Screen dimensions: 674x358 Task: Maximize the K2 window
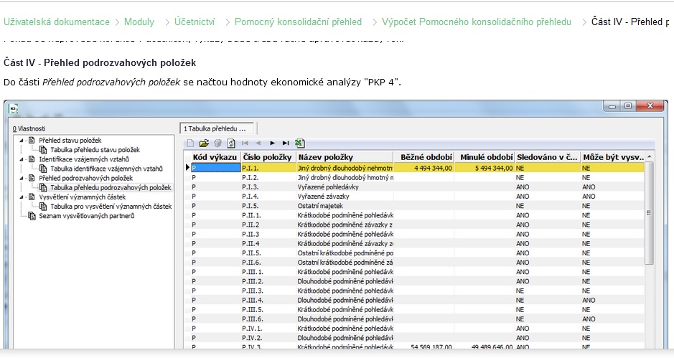[628, 105]
